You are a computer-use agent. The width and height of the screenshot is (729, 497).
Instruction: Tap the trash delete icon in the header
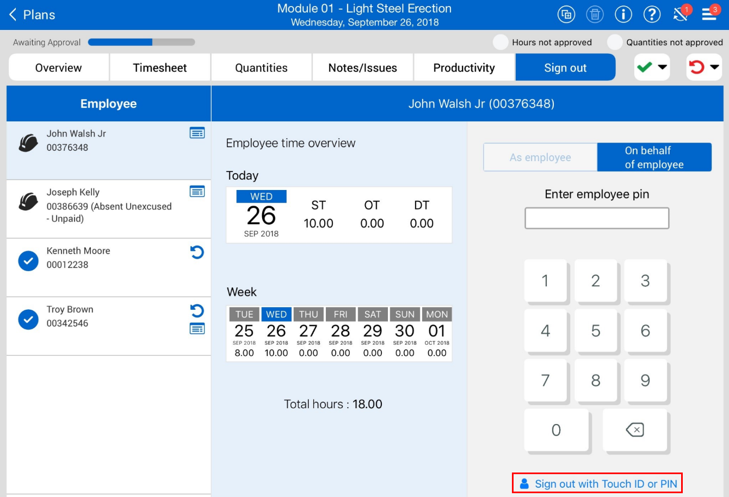pyautogui.click(x=595, y=15)
